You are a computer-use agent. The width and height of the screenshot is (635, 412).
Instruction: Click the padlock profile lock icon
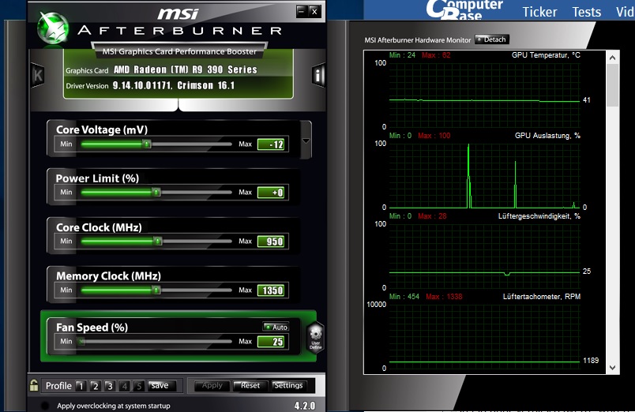[x=34, y=385]
